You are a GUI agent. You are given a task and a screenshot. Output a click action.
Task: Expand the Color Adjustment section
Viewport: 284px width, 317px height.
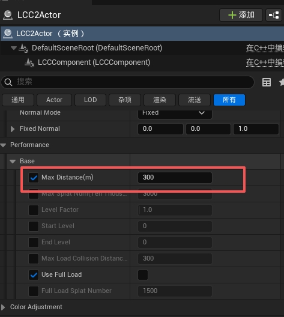coord(3,307)
